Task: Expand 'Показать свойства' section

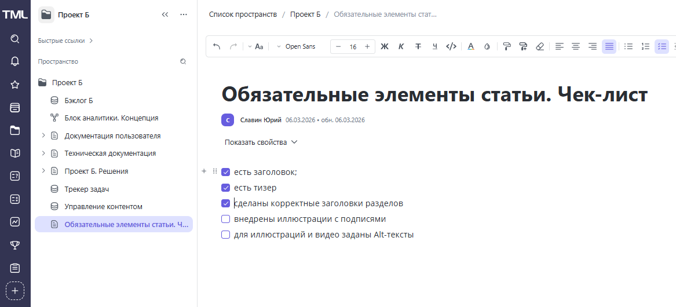Action: (261, 142)
